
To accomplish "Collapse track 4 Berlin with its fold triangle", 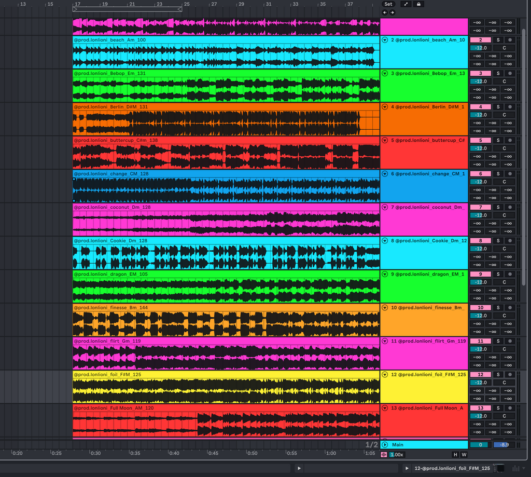I will click(x=385, y=107).
